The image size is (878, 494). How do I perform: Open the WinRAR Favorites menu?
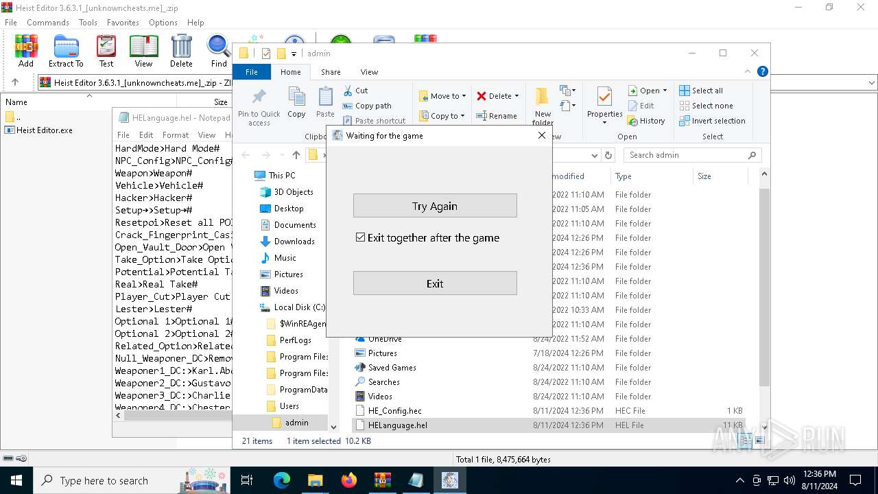pyautogui.click(x=123, y=23)
